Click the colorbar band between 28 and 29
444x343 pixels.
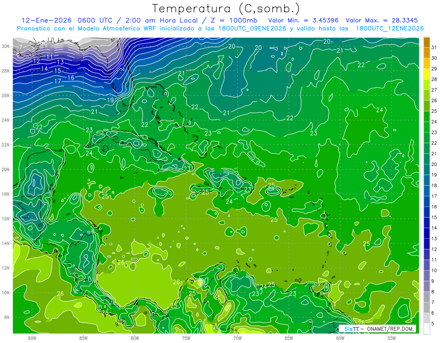427,74
